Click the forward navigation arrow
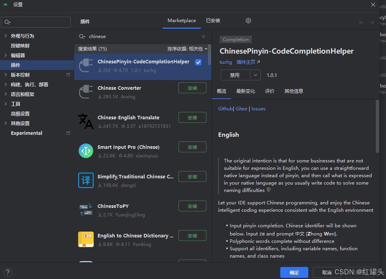The image size is (386, 279). pyautogui.click(x=372, y=23)
